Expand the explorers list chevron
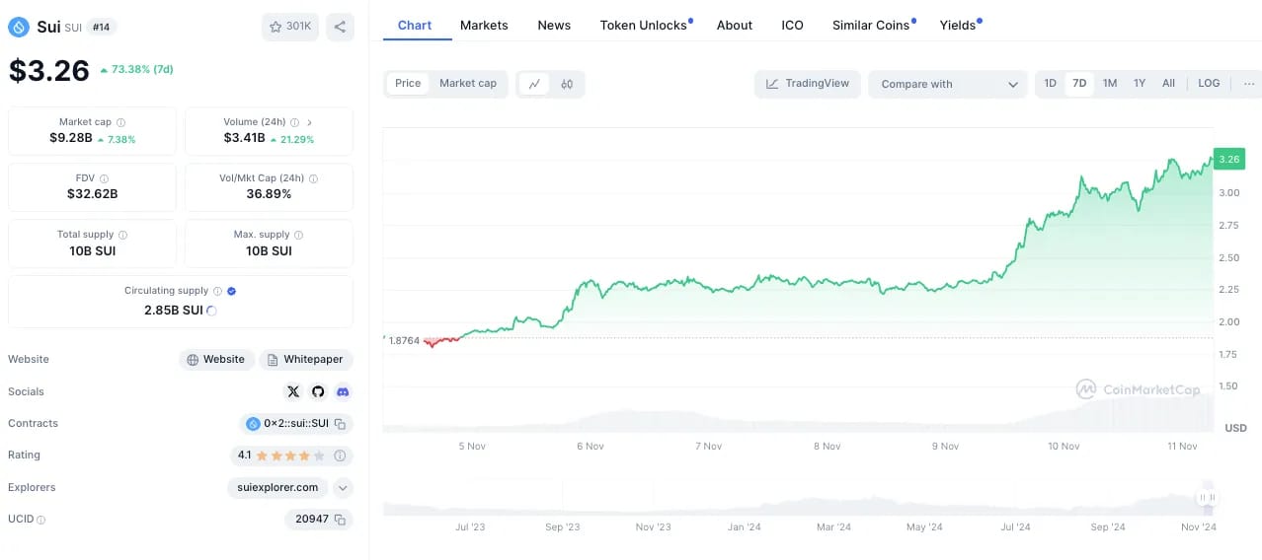 tap(343, 487)
